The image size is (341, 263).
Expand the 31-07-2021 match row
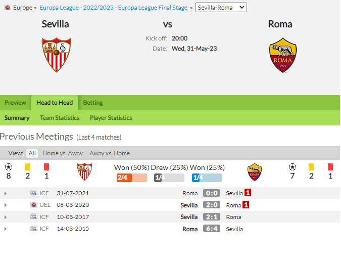6,193
